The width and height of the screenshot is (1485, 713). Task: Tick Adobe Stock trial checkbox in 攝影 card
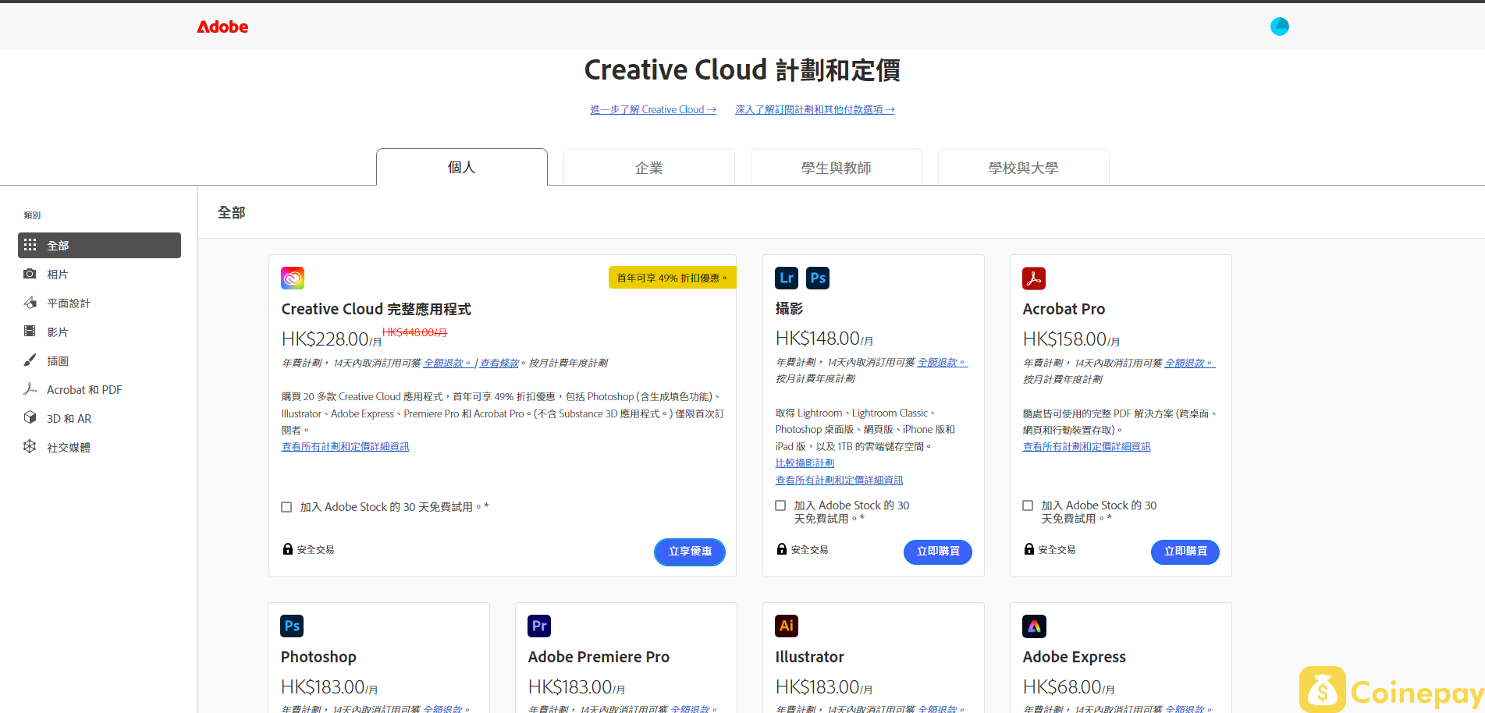(x=780, y=505)
